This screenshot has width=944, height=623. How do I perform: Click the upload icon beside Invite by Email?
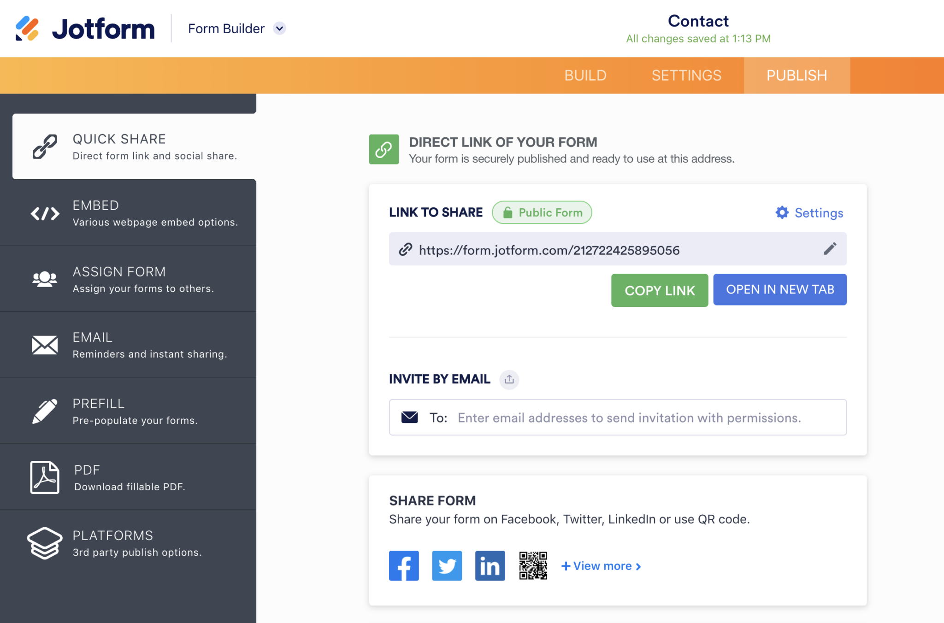[509, 379]
